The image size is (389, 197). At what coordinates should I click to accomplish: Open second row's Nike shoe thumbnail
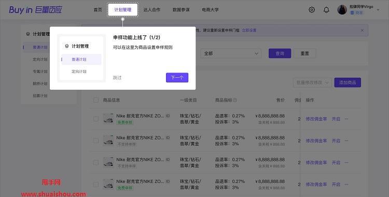coord(108,140)
